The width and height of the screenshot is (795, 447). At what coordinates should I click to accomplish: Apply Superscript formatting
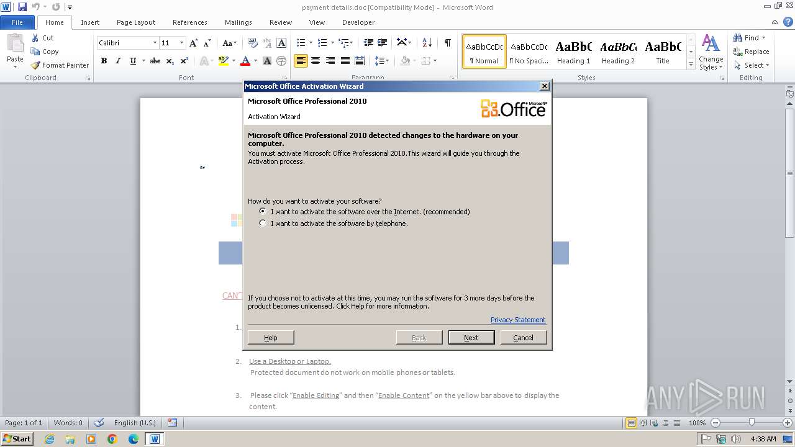pos(184,61)
